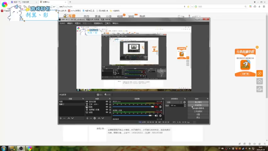Pop out the Audio Mixer dock panel

click(x=163, y=99)
